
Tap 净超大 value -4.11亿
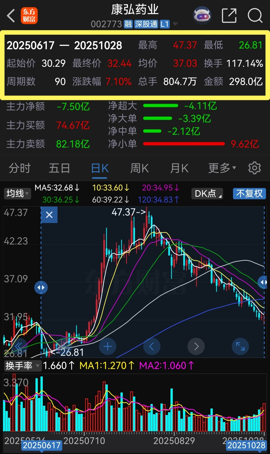pos(200,106)
